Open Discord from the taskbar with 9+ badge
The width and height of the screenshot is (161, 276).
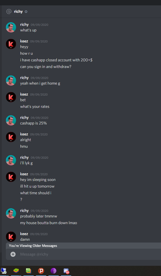(66, 271)
